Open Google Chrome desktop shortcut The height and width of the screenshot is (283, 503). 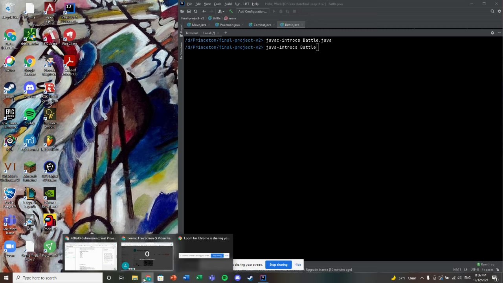tap(29, 66)
